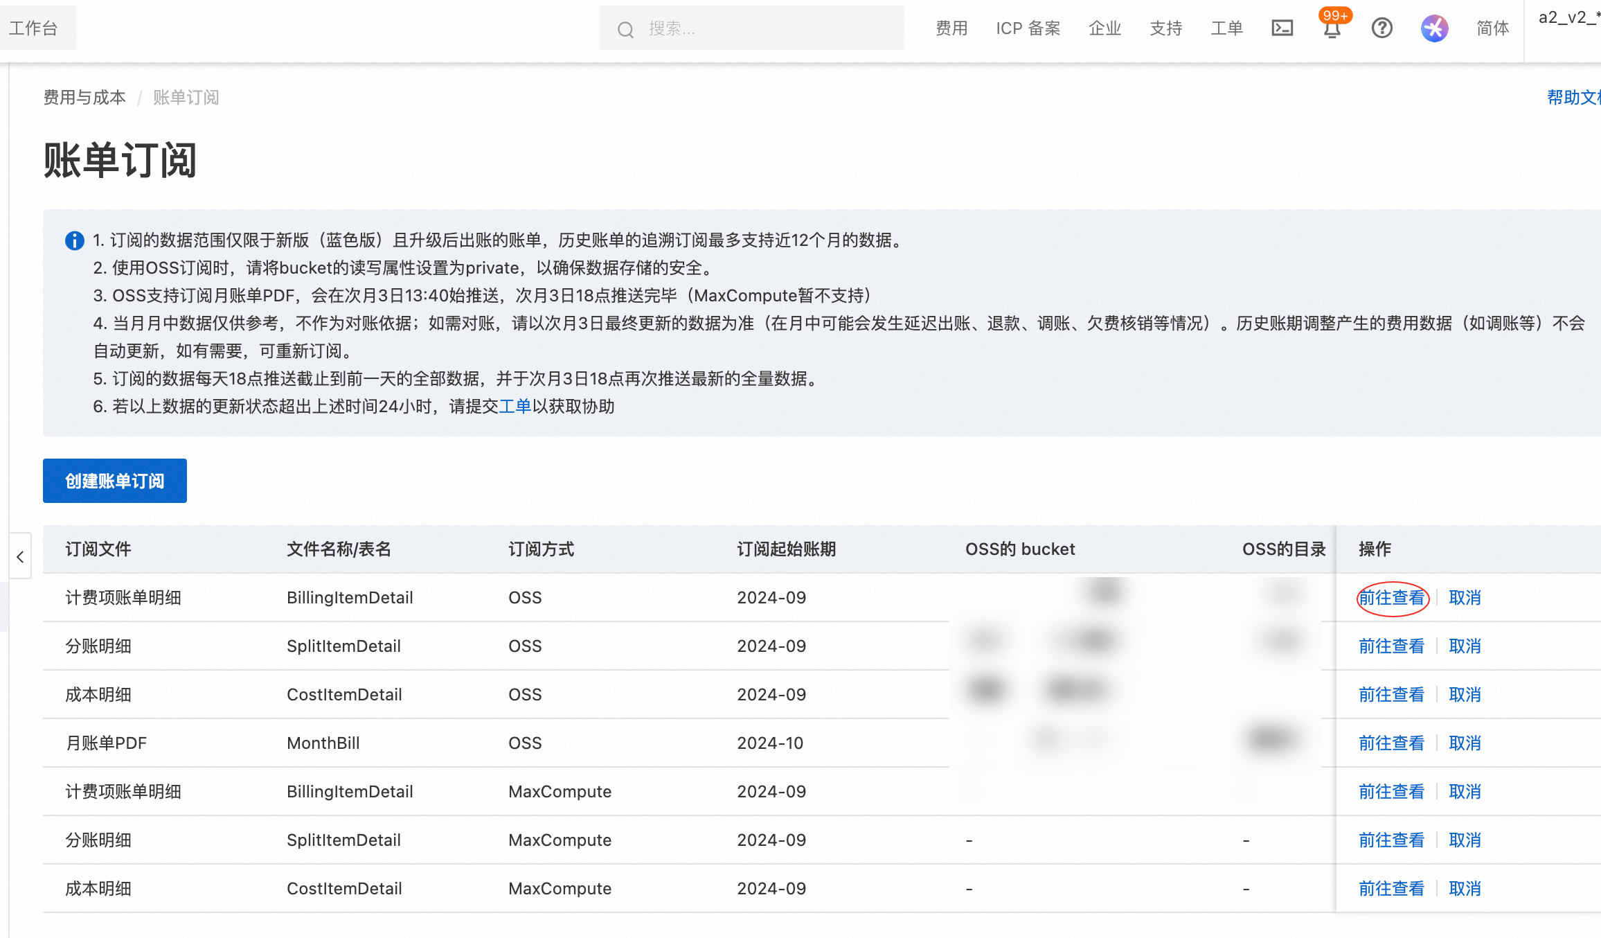Viewport: 1601px width, 938px height.
Task: Open the help question mark icon
Action: (x=1381, y=28)
